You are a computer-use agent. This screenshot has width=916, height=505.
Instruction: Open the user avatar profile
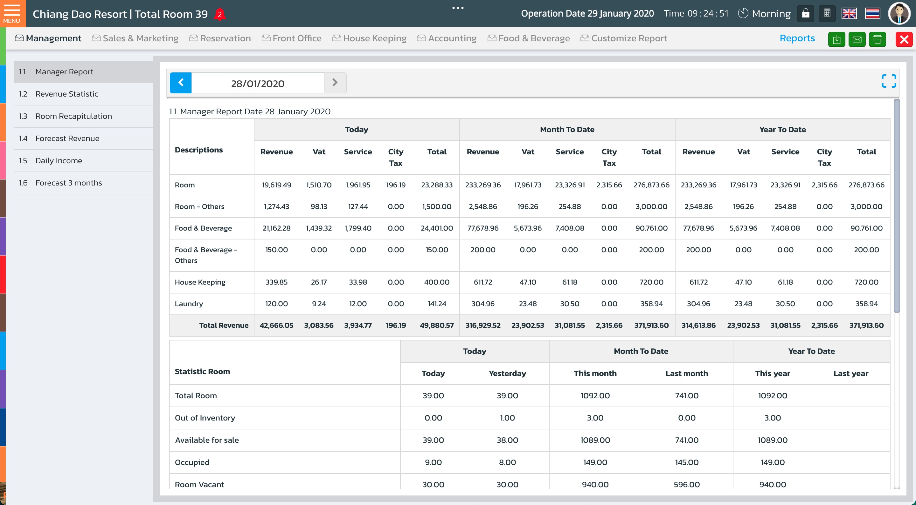[899, 13]
